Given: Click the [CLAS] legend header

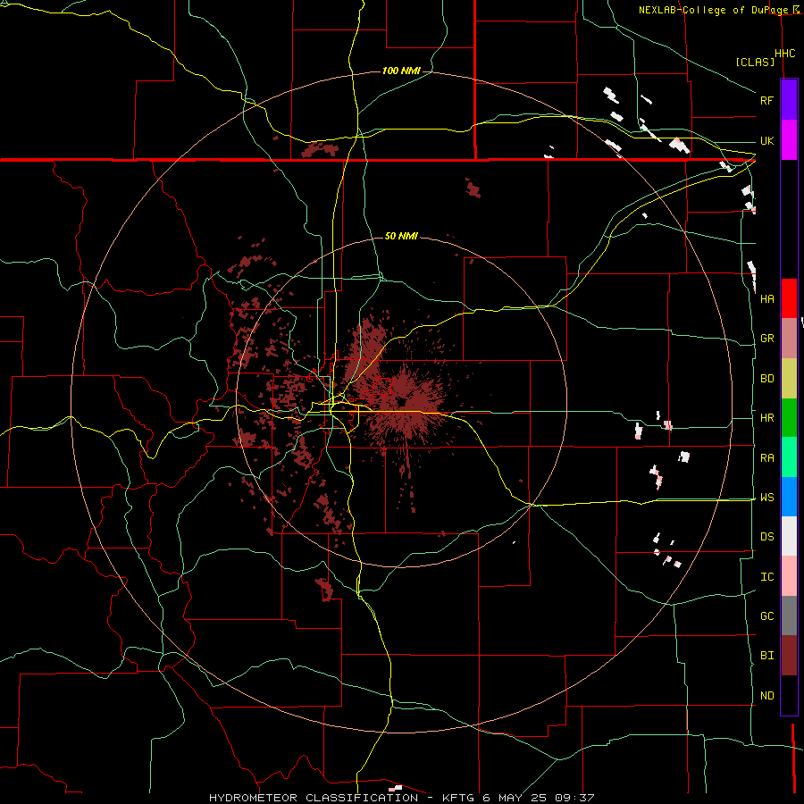Looking at the screenshot, I should click(755, 62).
